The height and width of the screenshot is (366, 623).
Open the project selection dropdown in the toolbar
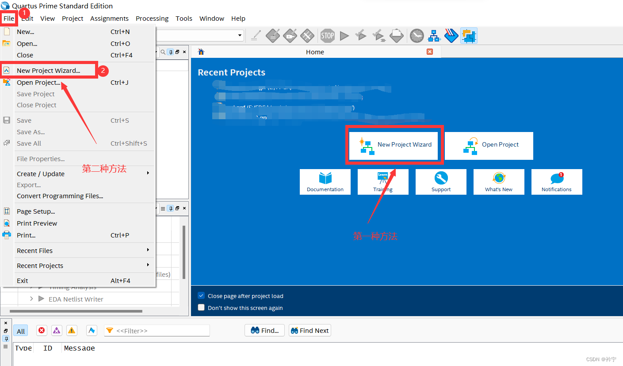pyautogui.click(x=240, y=35)
